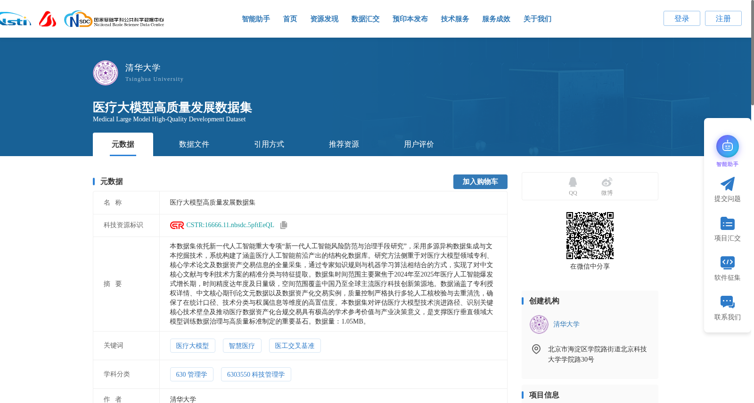
Task: Click keyword tag 智慧医疗
Action: point(242,346)
